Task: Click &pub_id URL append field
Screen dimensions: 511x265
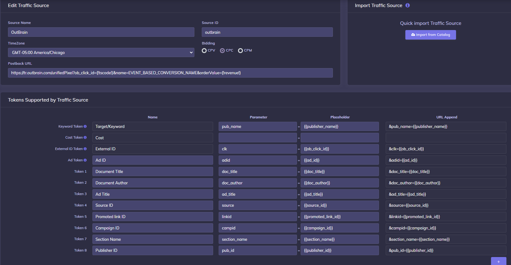Action: [x=446, y=250]
